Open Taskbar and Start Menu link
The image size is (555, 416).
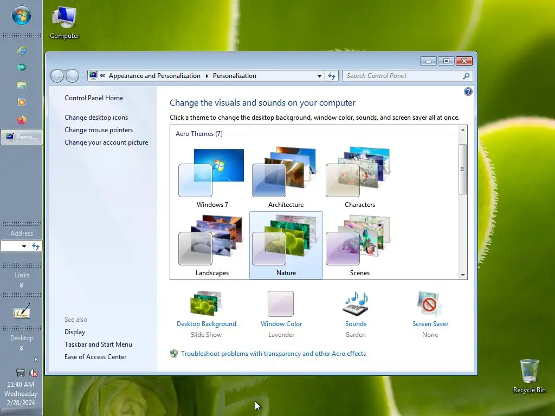pos(99,344)
